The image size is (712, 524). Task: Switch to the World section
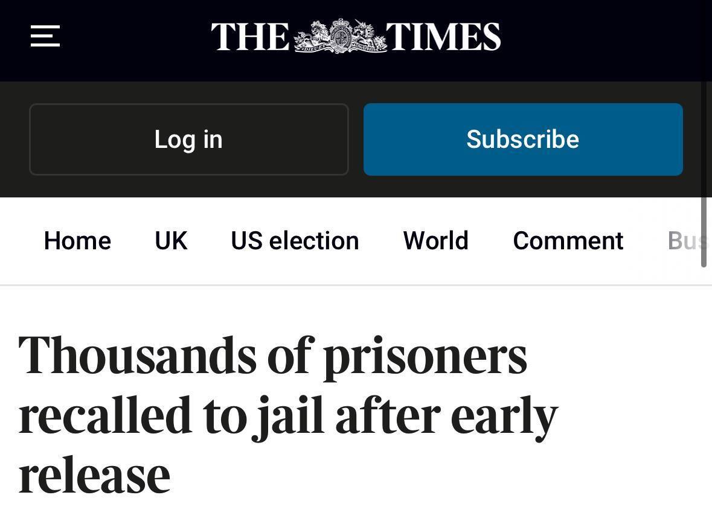435,241
